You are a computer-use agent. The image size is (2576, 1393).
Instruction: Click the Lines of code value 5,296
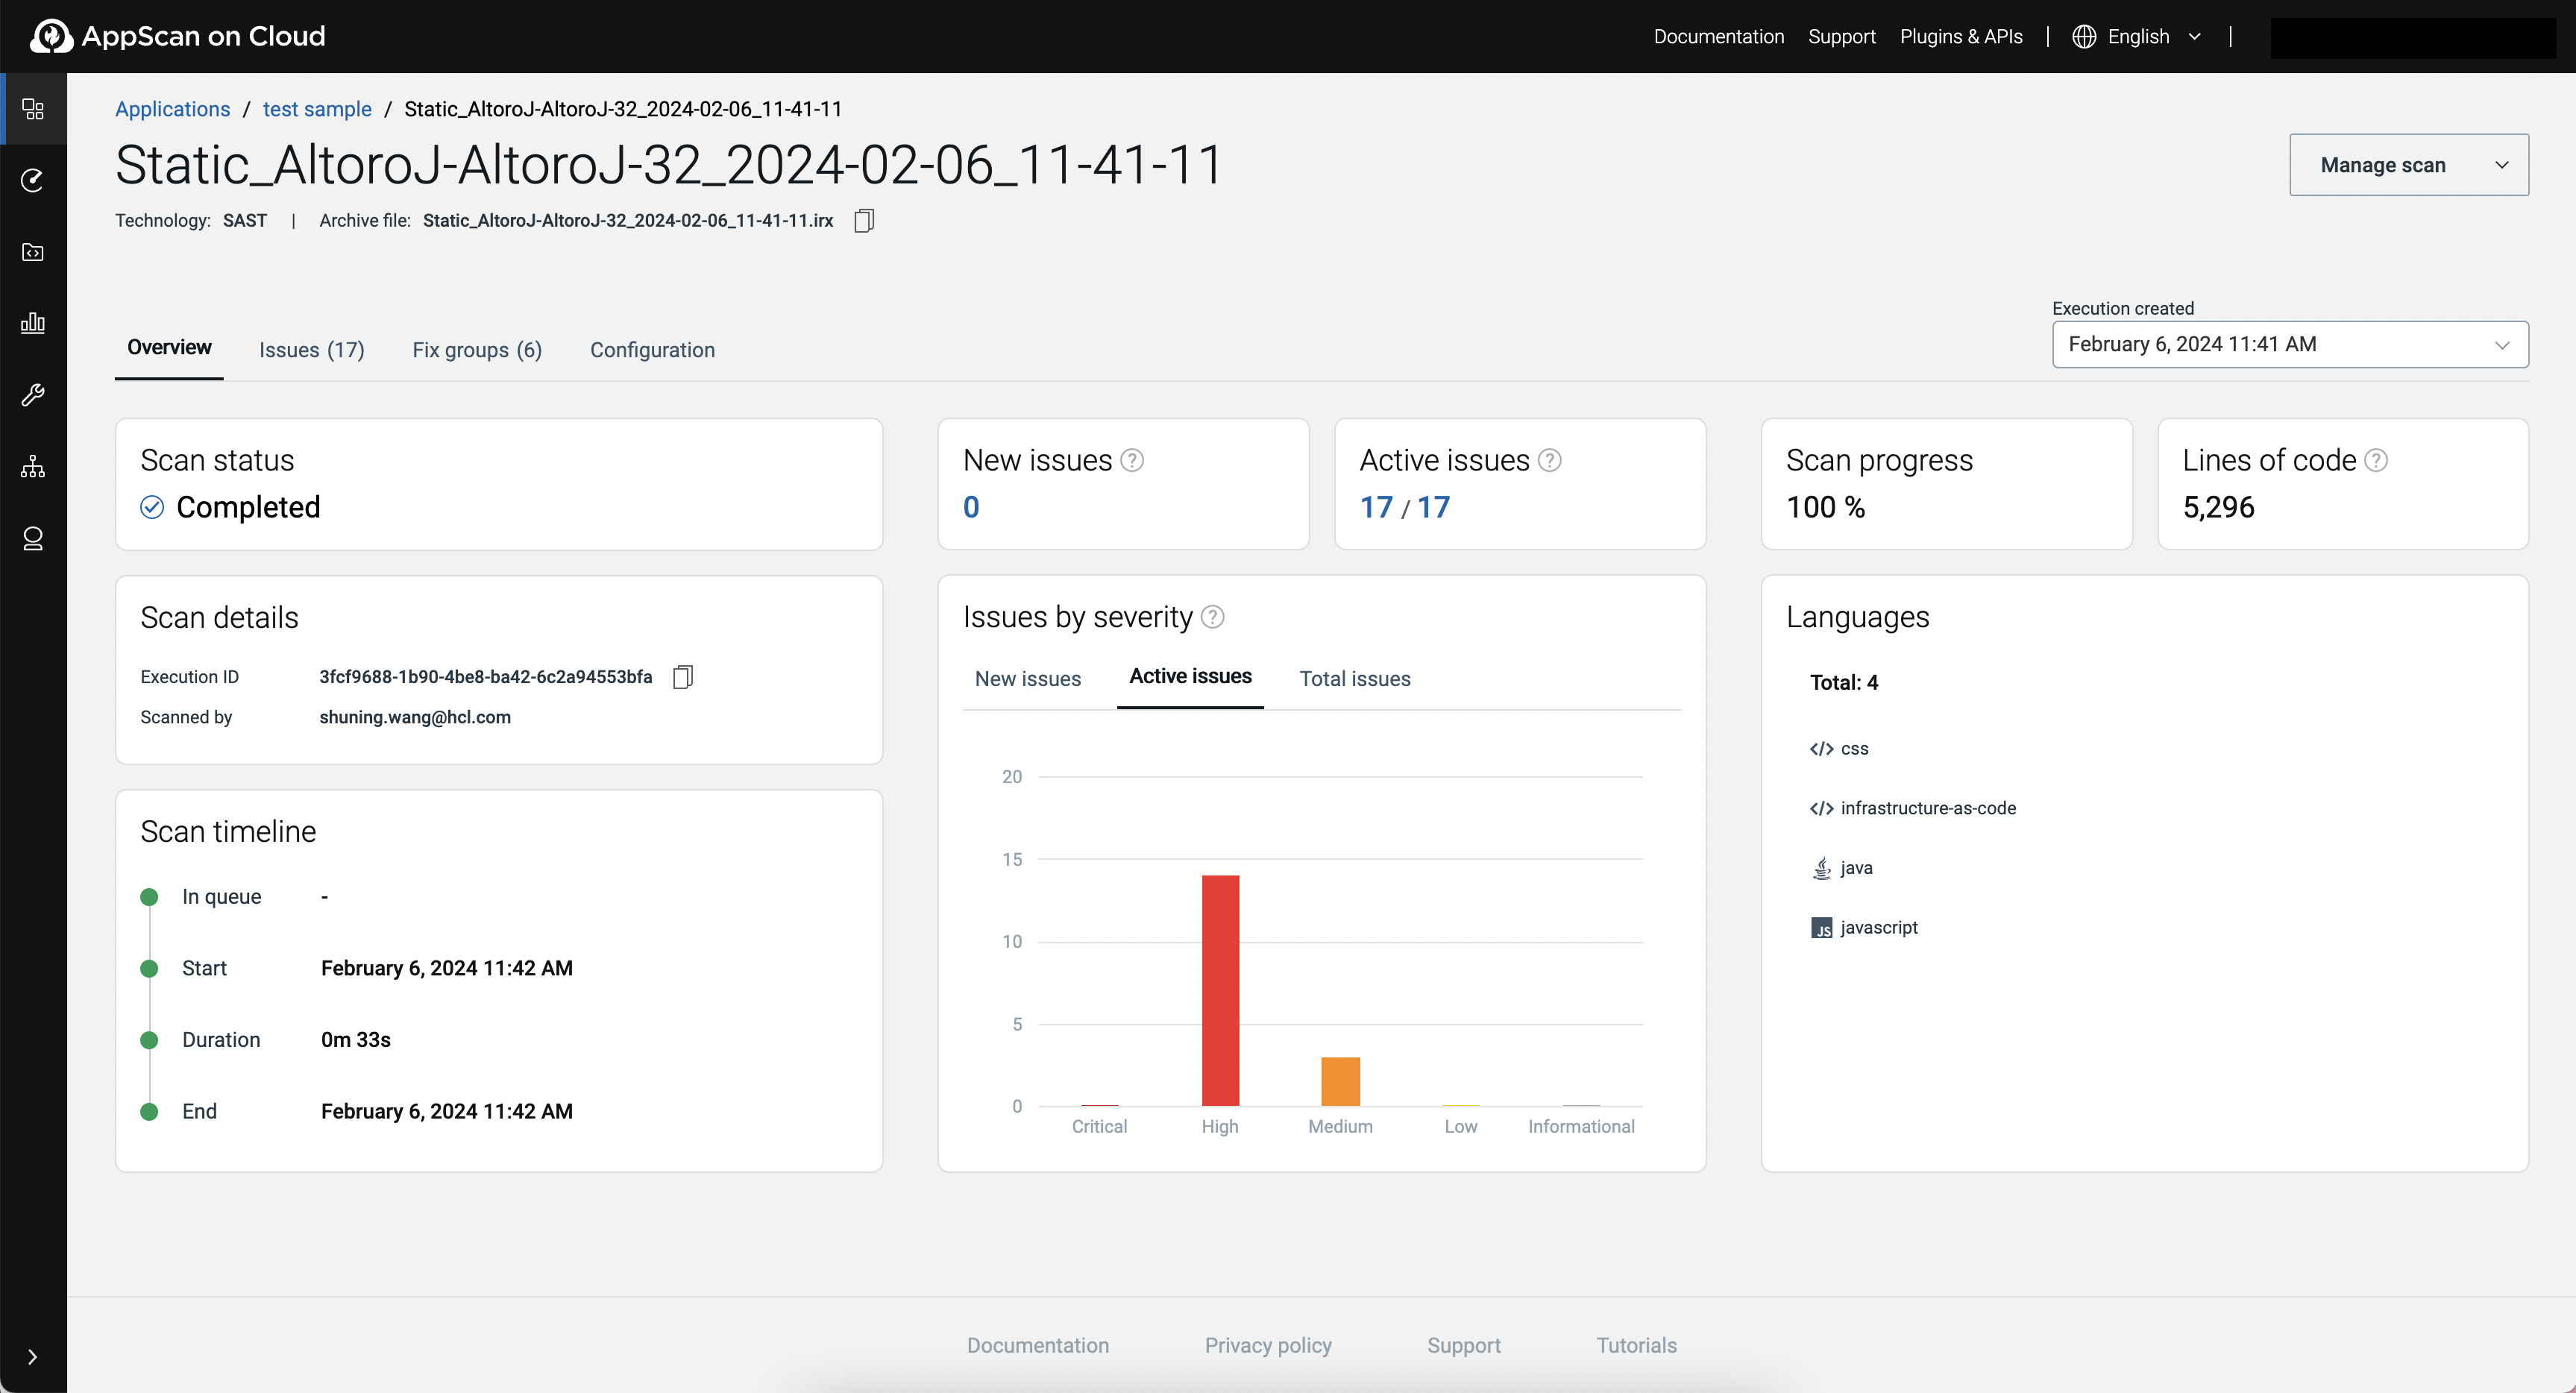click(x=2218, y=507)
